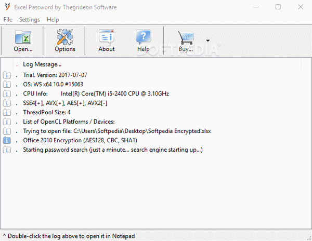
Task: Expand the Buy dropdown arrow
Action: [x=207, y=41]
